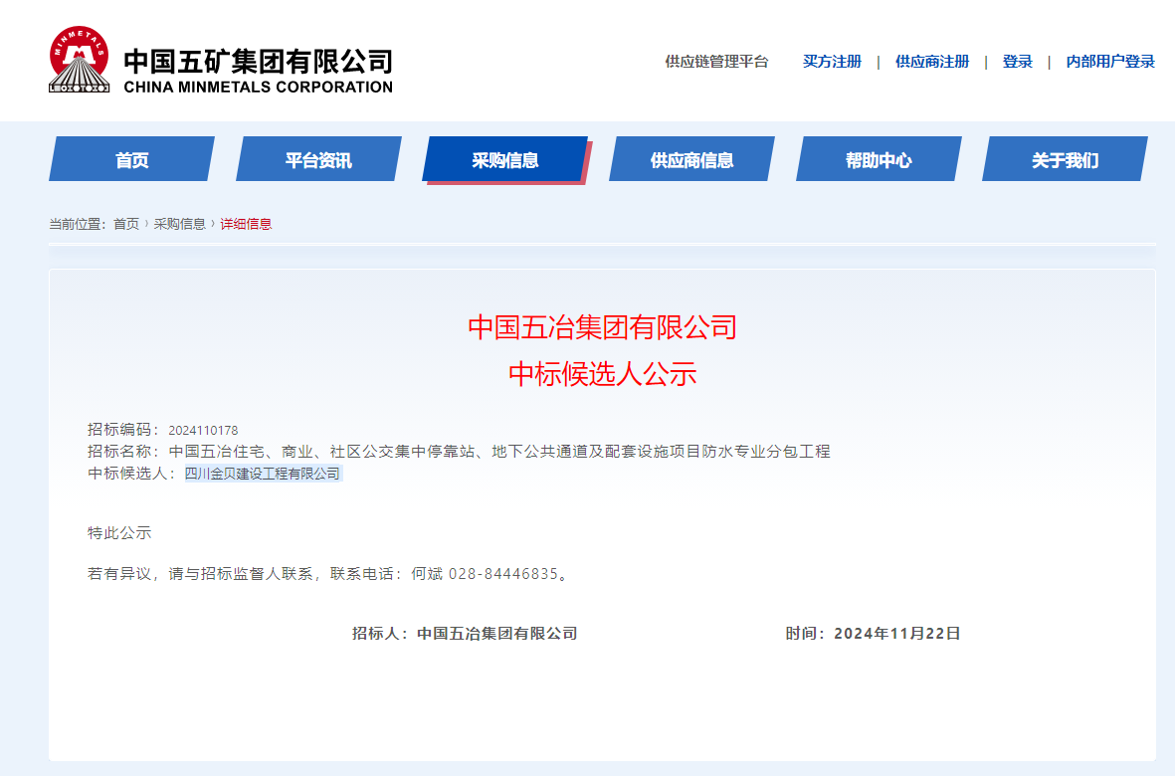Click the 登录 link in header

coord(1017,62)
